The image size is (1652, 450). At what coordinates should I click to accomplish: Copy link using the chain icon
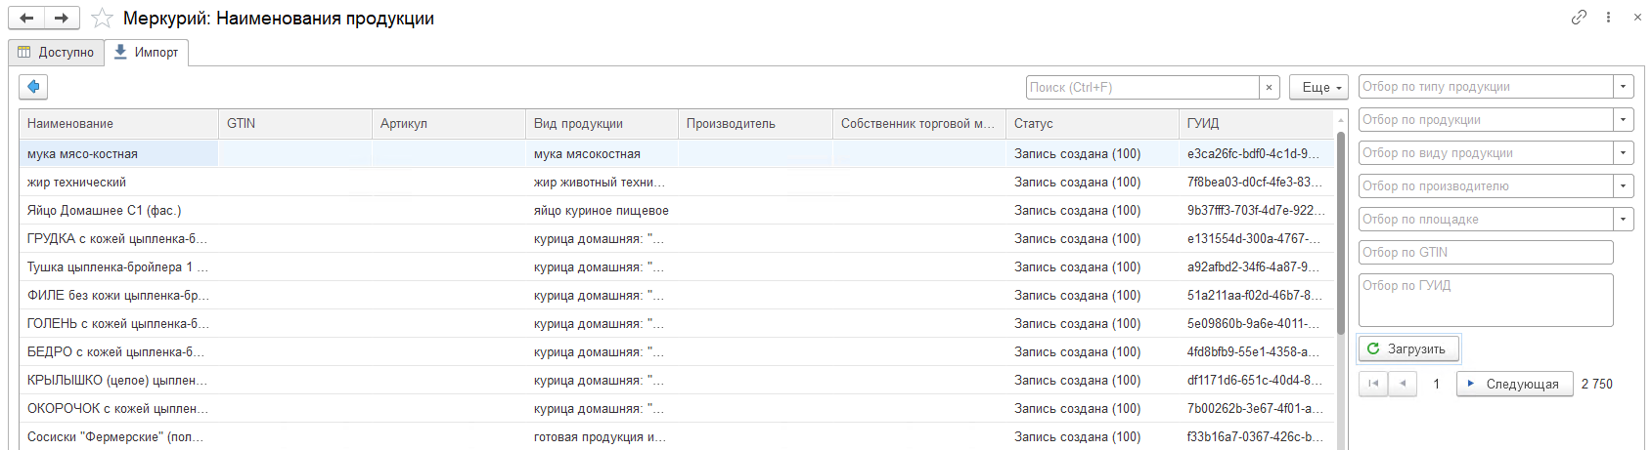(x=1579, y=18)
